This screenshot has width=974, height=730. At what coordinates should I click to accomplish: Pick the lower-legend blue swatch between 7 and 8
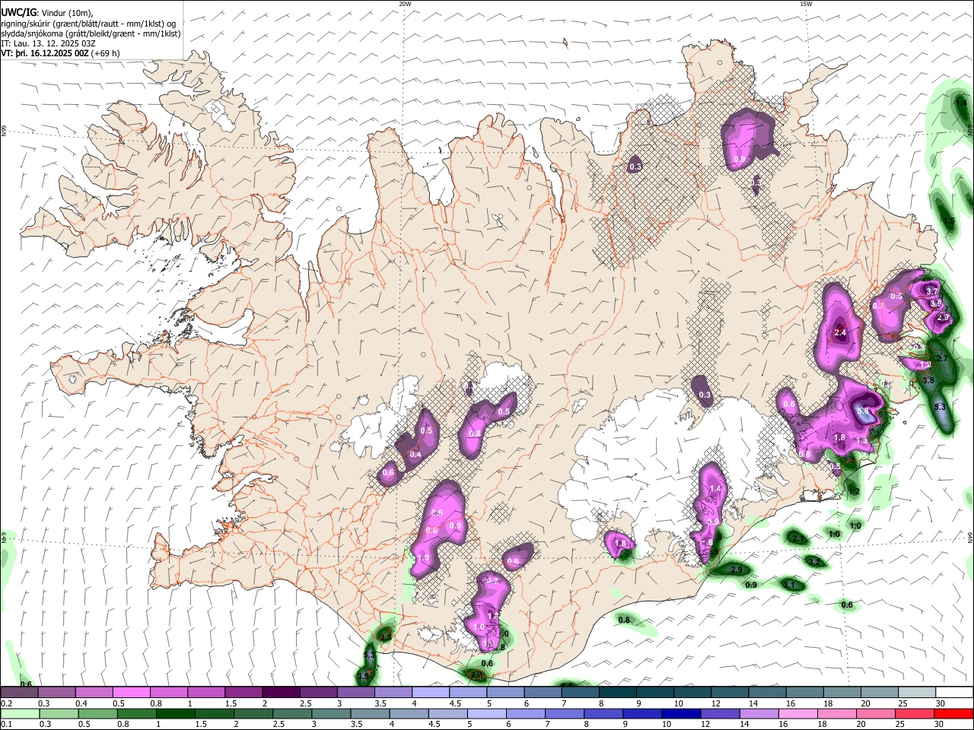(x=565, y=713)
